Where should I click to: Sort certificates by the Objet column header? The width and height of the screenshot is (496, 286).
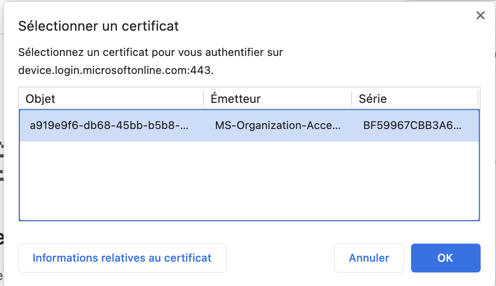(x=41, y=98)
